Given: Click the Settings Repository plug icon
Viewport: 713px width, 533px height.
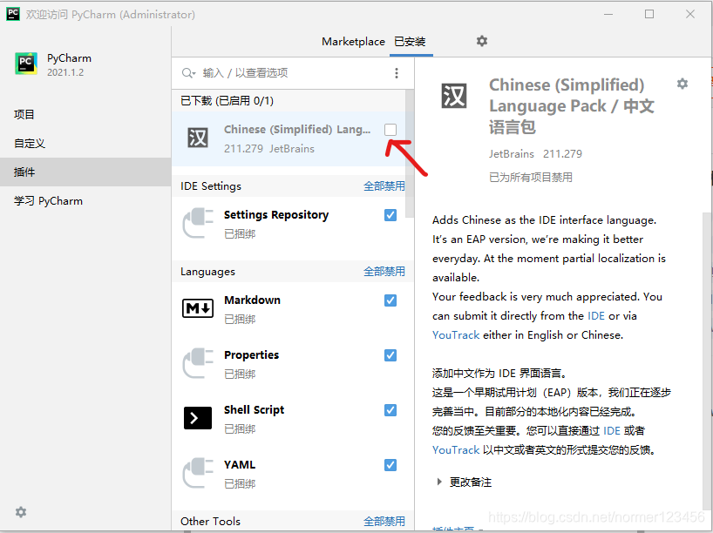Looking at the screenshot, I should (198, 223).
